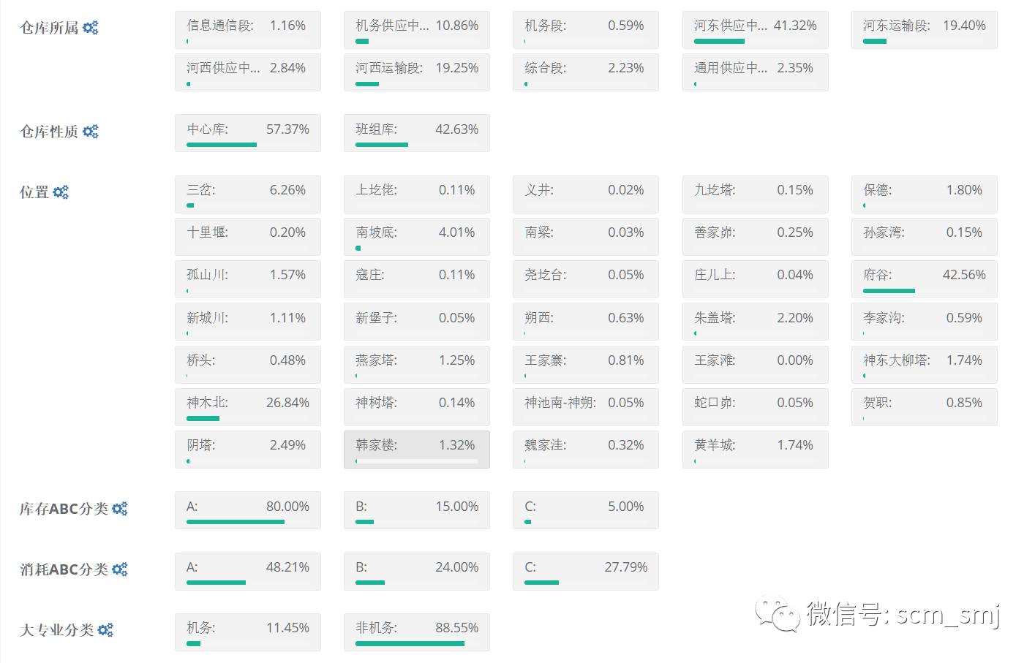
Task: Select the 府谷 42.56% location tile
Action: click(924, 279)
